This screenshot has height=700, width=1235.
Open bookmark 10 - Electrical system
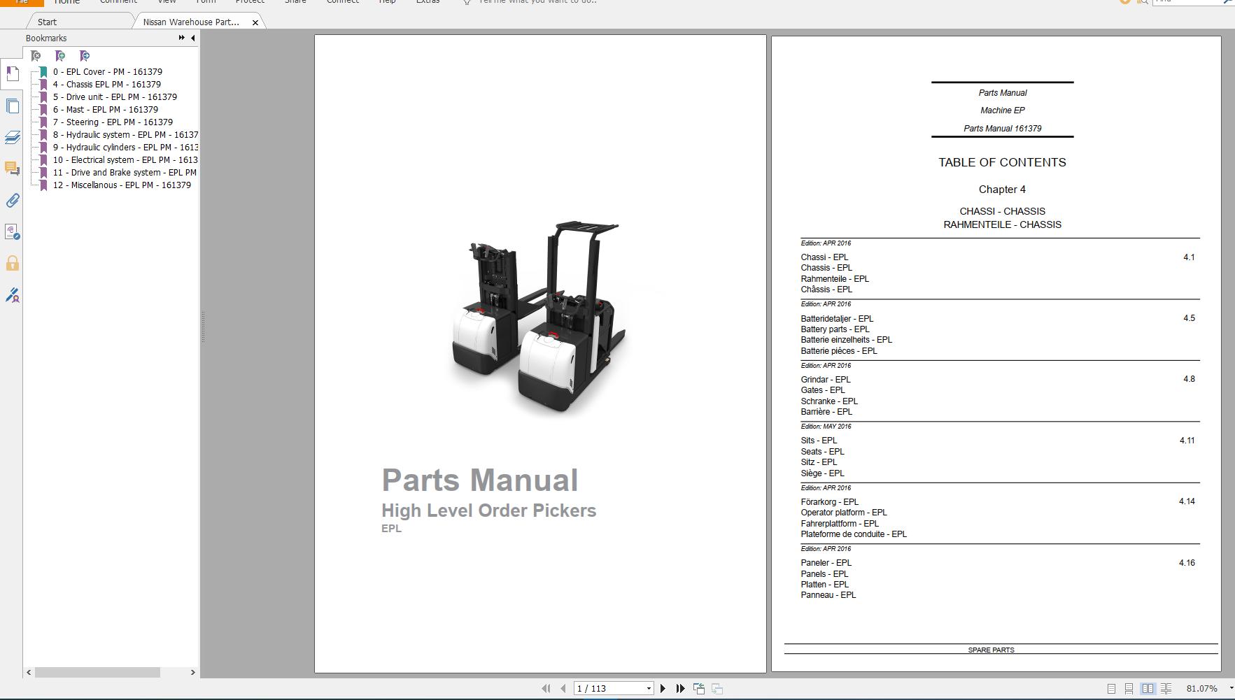(x=125, y=160)
